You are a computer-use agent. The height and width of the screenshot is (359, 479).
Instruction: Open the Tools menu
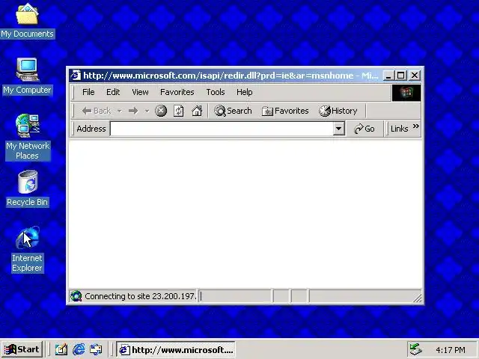[216, 92]
